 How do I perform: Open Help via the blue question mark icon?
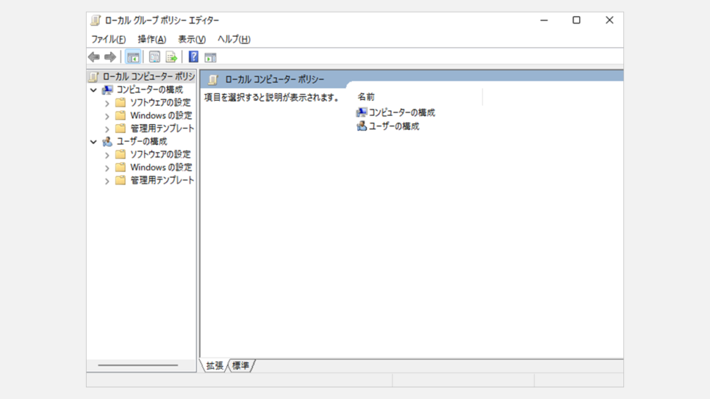[x=193, y=57]
